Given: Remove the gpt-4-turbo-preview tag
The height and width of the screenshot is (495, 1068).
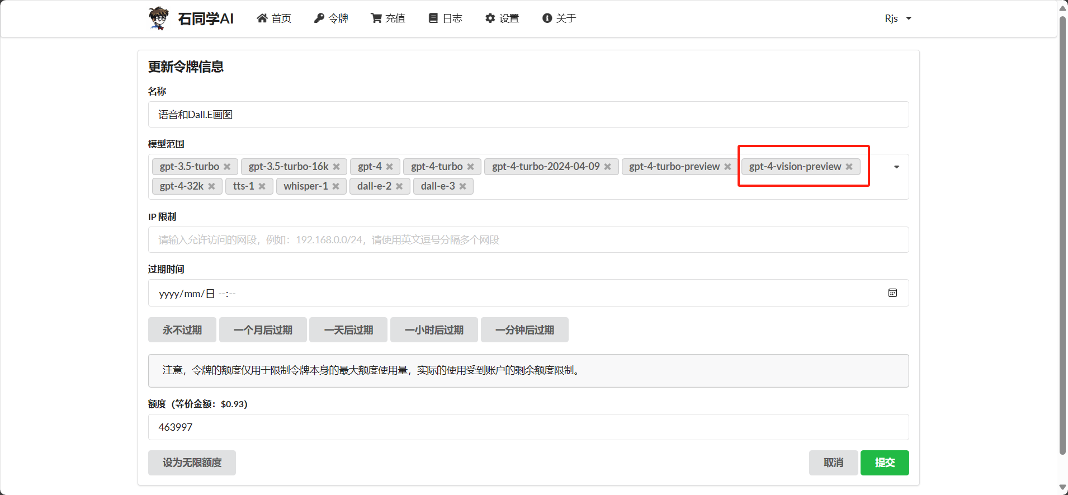Looking at the screenshot, I should point(727,167).
